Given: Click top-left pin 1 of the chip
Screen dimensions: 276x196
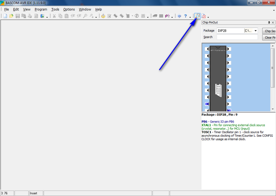Looking at the screenshot, I should [x=207, y=49].
